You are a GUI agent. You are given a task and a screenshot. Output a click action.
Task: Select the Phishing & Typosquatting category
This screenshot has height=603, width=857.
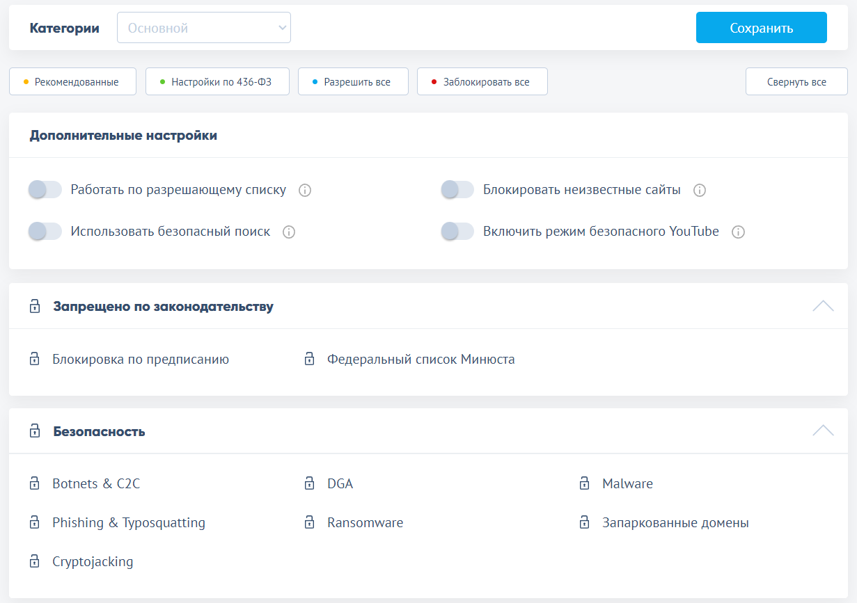[129, 522]
